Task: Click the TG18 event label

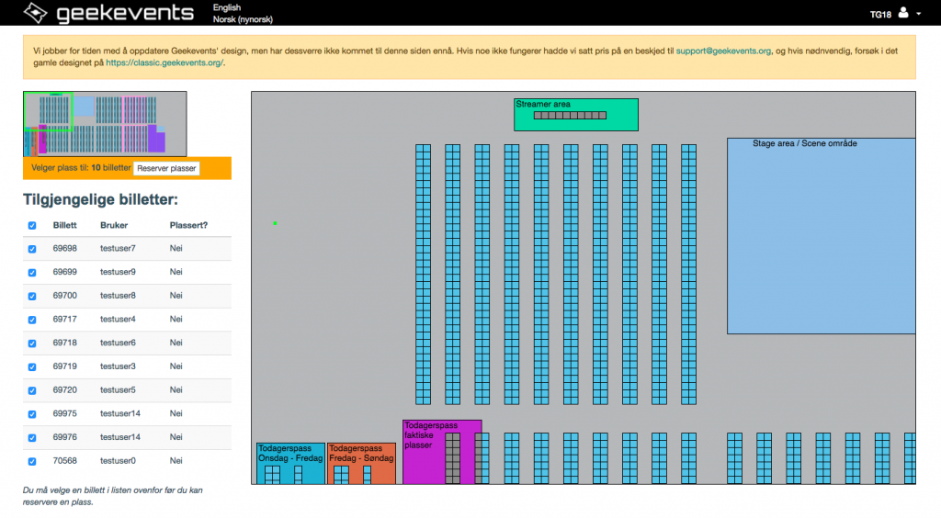Action: pyautogui.click(x=881, y=14)
